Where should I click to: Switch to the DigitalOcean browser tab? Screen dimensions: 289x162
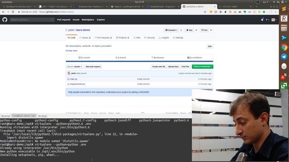click(x=163, y=6)
